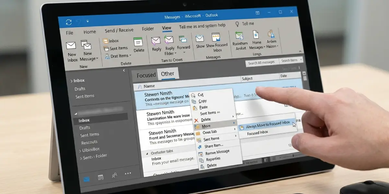Switch to the Send / Receive tab
Image resolution: width=389 pixels, height=194 pixels.
[x=119, y=30]
